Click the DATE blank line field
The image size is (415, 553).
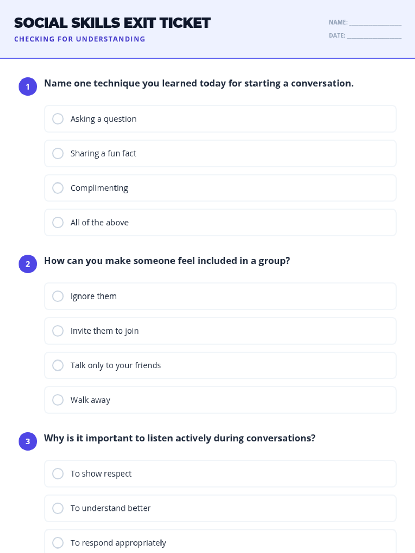(374, 36)
